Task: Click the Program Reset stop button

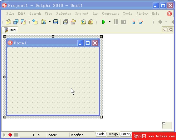Action: (123, 22)
